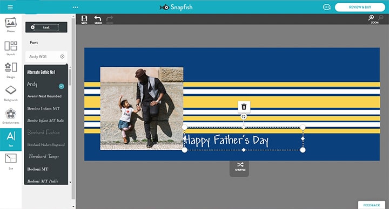
Task: Click the Review & Buy button
Action: 360,7
